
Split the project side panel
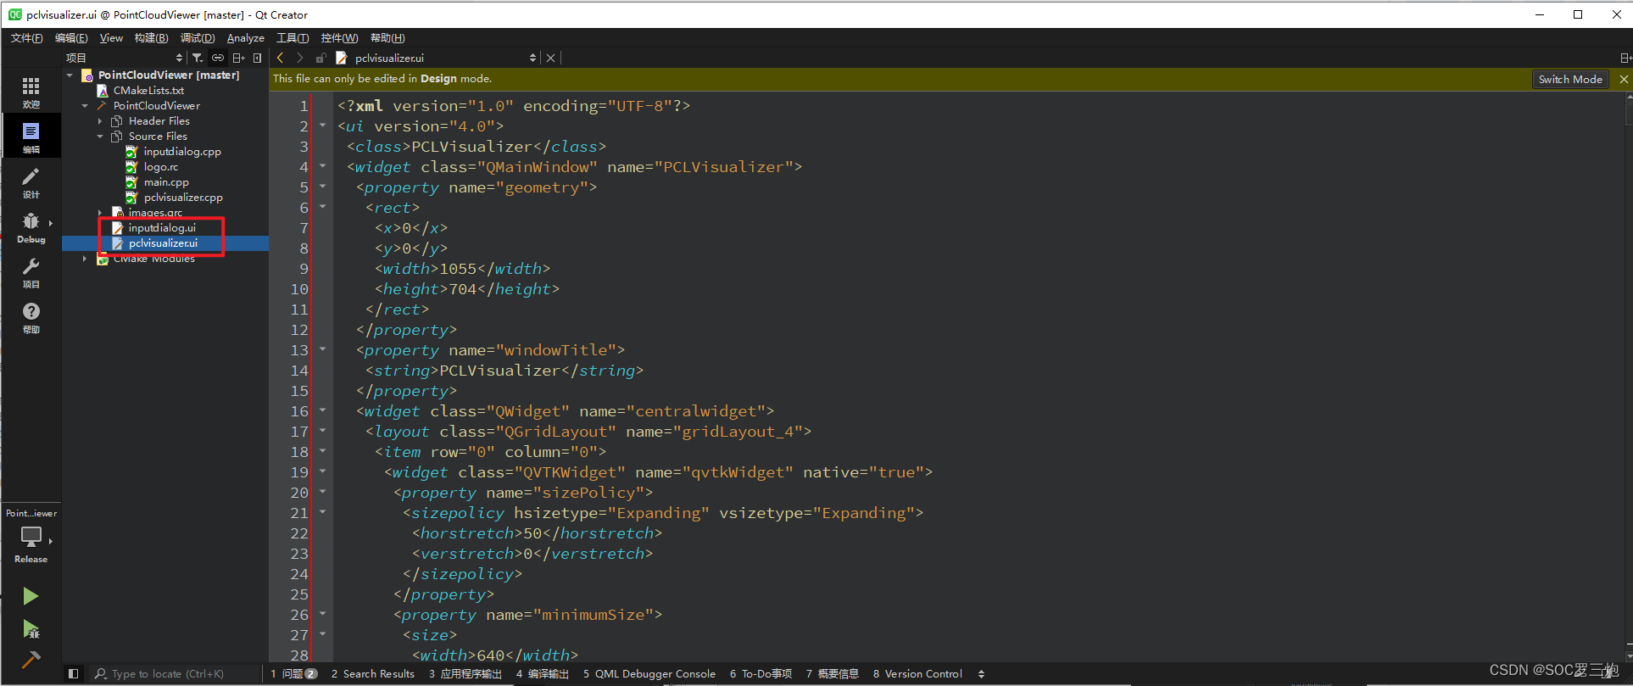(238, 58)
